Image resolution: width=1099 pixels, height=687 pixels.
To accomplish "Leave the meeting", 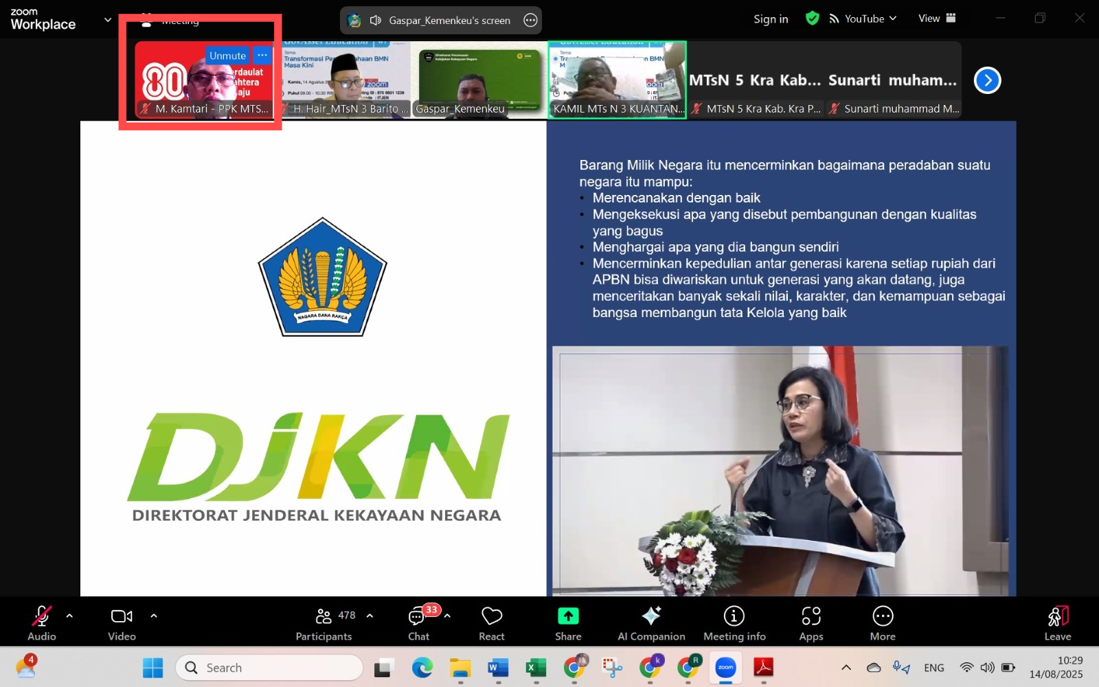I will (1057, 623).
